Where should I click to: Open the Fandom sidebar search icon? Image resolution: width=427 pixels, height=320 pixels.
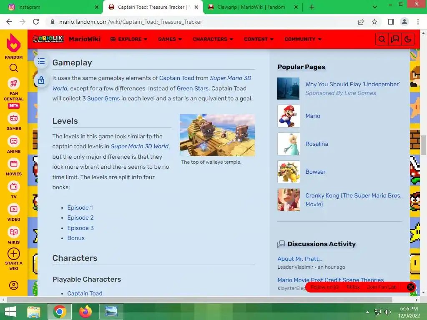pyautogui.click(x=14, y=68)
